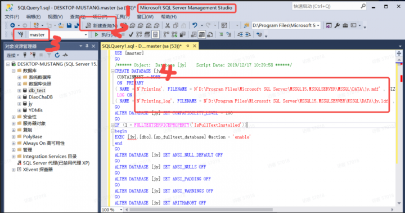Close the 对象资源管理器 panel

(93, 46)
